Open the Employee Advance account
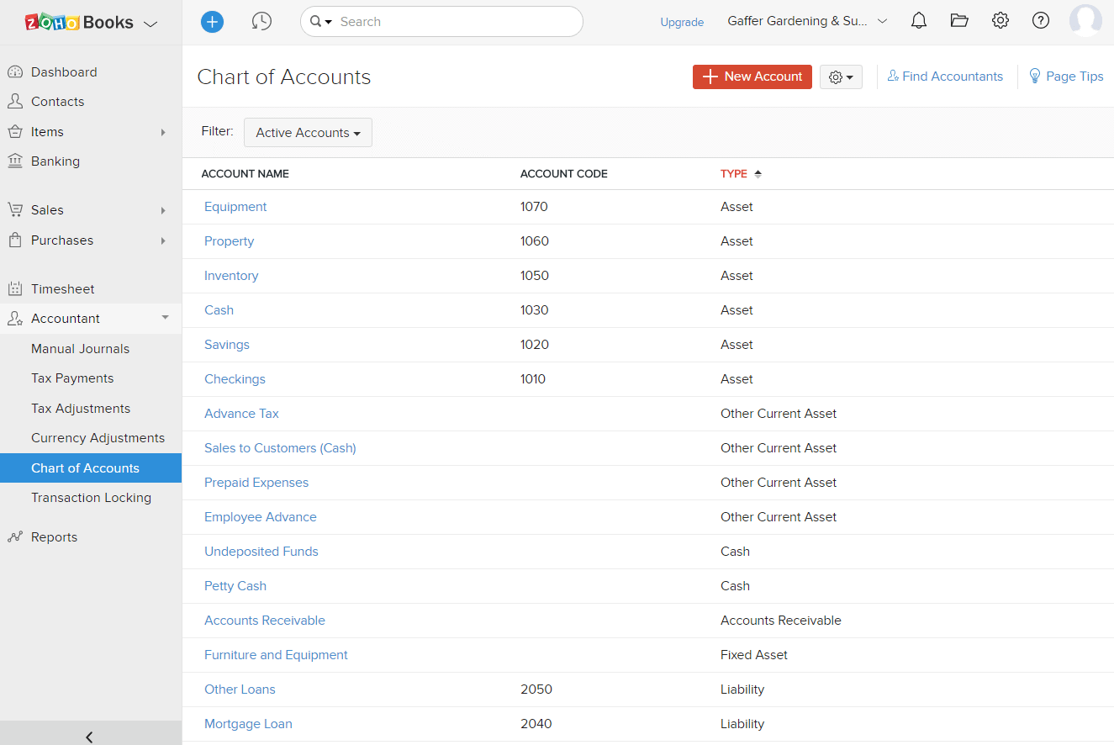 tap(261, 517)
